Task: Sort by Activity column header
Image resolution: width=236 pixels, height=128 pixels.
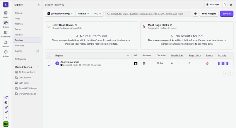Action: 222,55
